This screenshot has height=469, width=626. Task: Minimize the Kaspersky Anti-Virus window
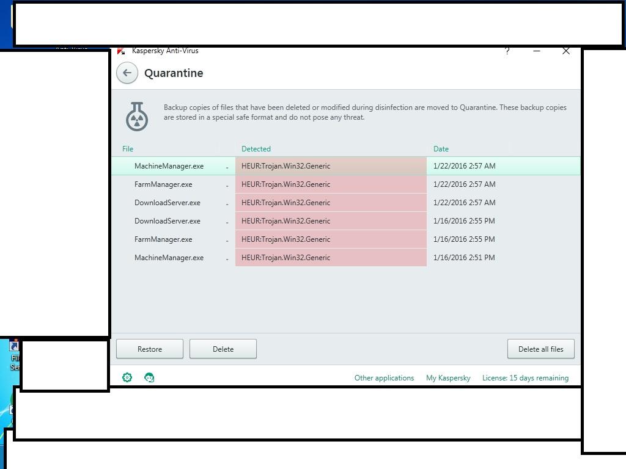(537, 51)
